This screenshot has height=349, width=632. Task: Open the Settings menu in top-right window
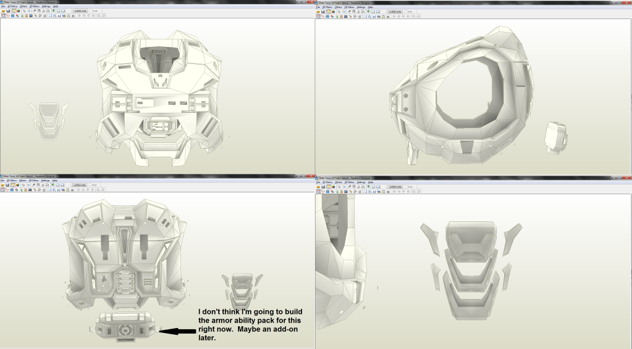[361, 7]
